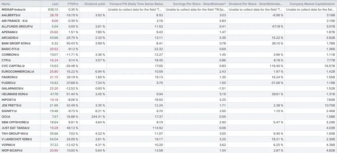Open the WDP-SICAFI/d row
Image resolution: width=337 pixels, height=153 pixels.
(168, 150)
